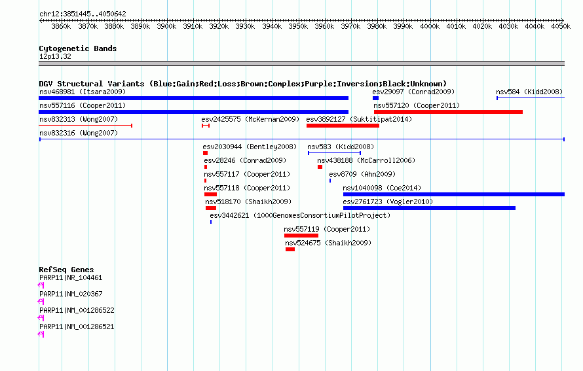This screenshot has width=583, height=371.
Task: Select the nsv832313 (Wong2007) red line feature
Action: click(86, 126)
